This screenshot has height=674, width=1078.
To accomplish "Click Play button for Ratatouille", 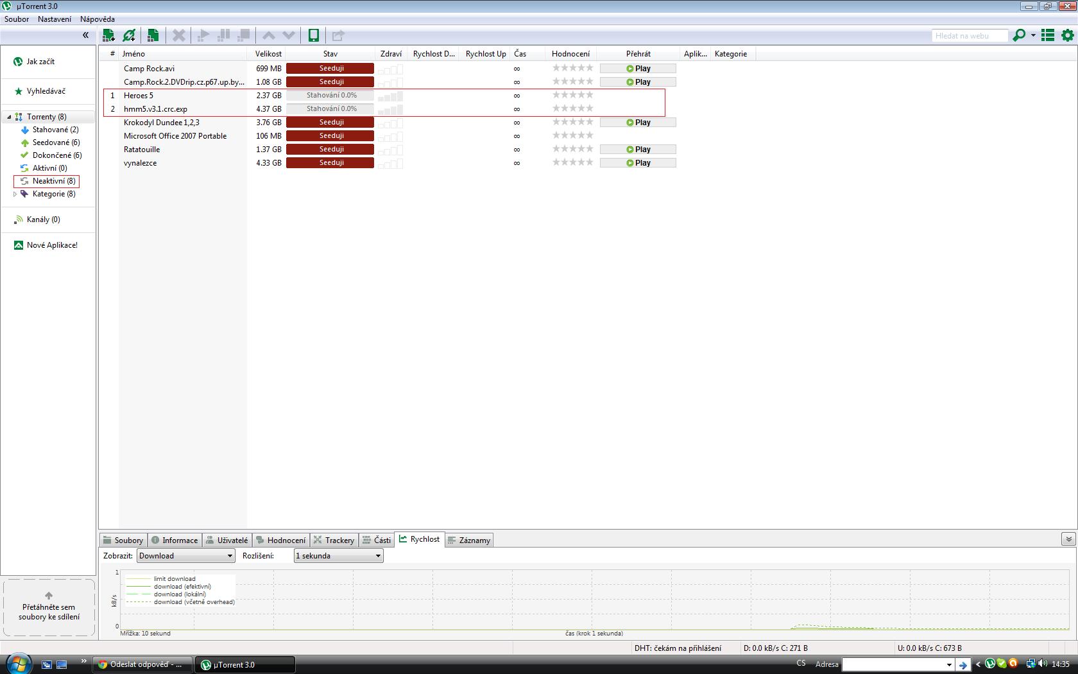I will point(638,150).
